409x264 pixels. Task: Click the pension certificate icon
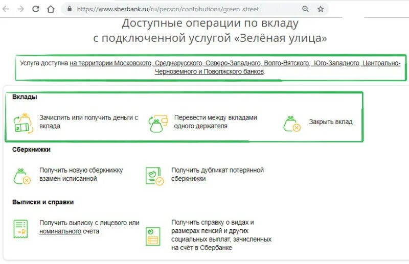coord(153,236)
